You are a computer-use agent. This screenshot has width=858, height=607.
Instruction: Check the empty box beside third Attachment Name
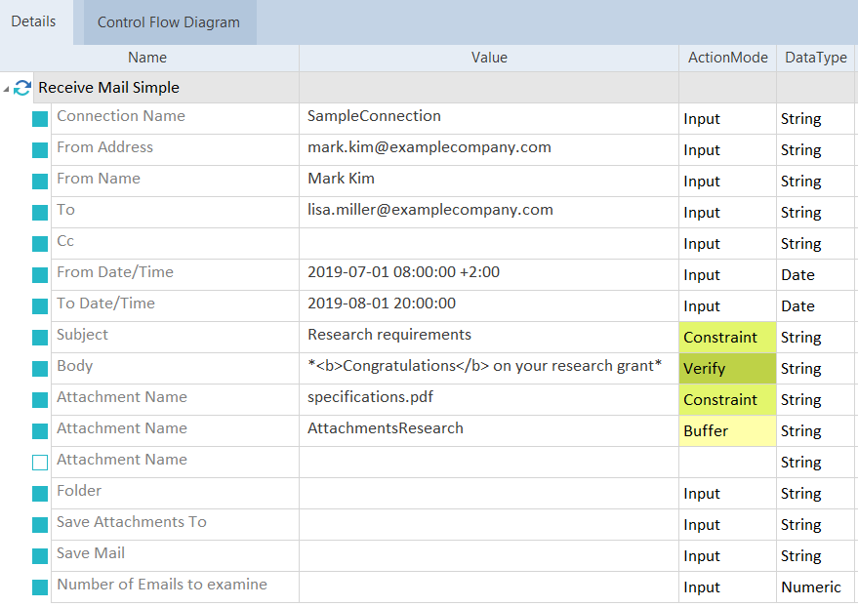click(40, 463)
